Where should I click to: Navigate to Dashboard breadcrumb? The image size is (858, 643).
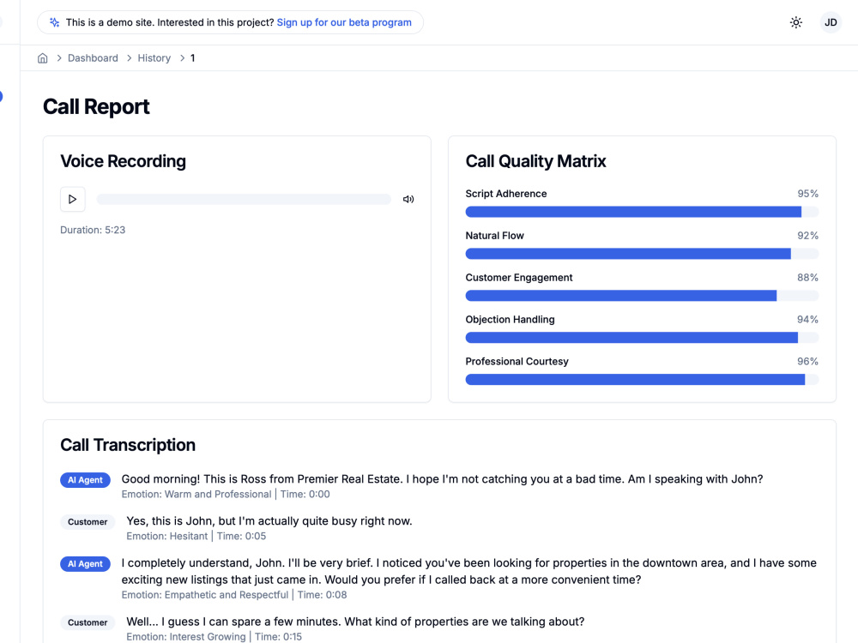coord(93,58)
